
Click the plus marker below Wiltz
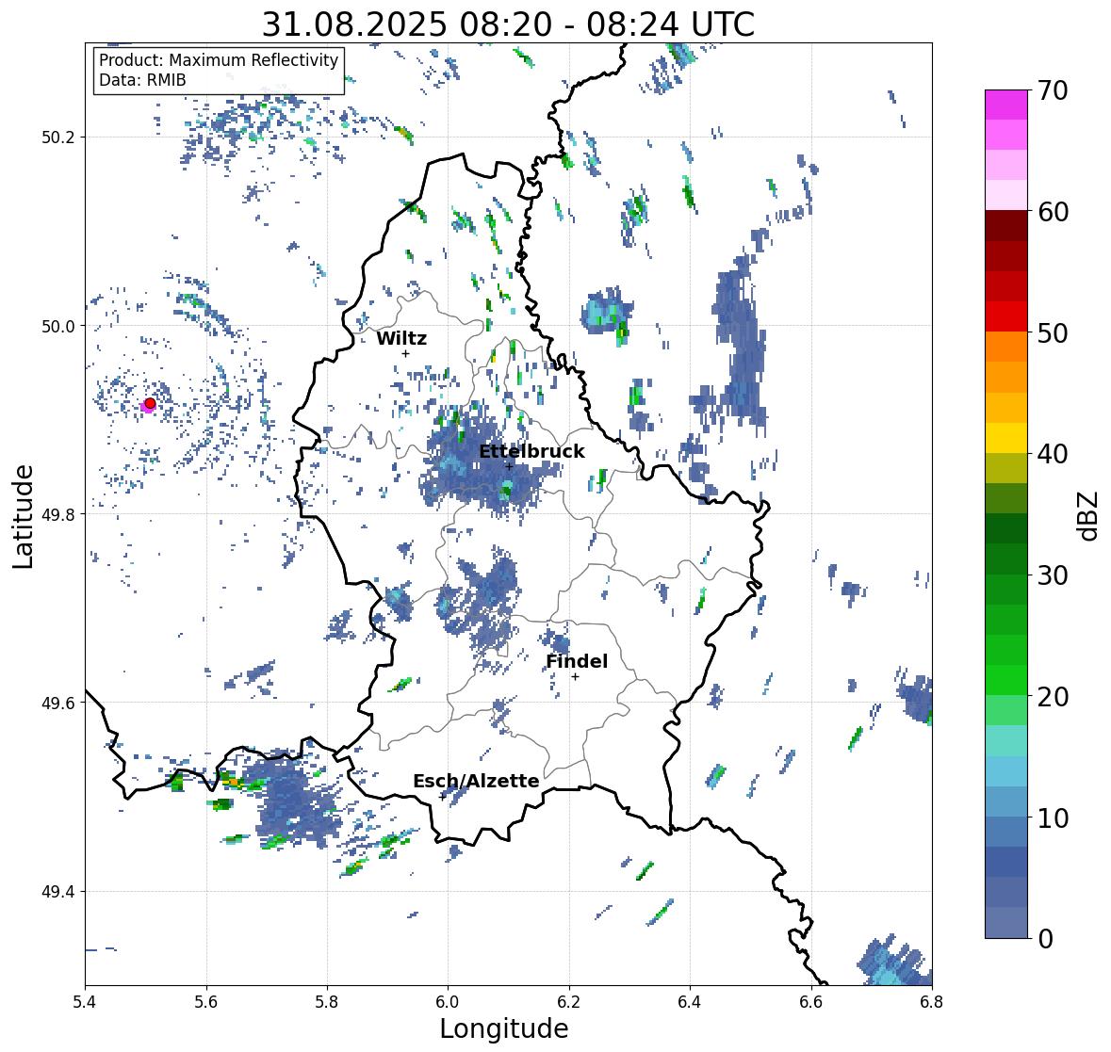(x=405, y=353)
